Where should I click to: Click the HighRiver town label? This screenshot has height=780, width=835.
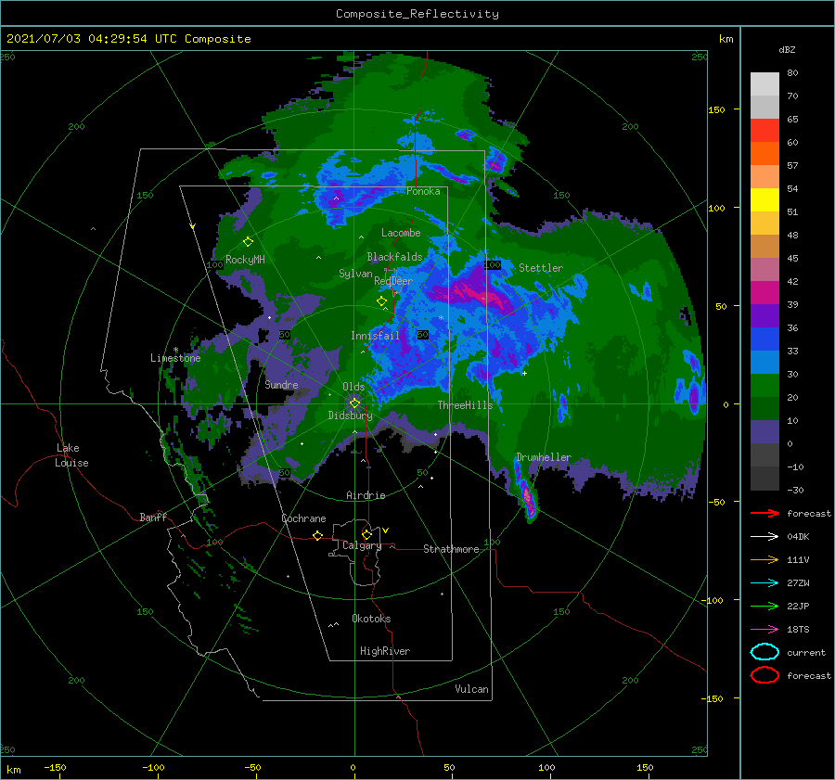(385, 651)
